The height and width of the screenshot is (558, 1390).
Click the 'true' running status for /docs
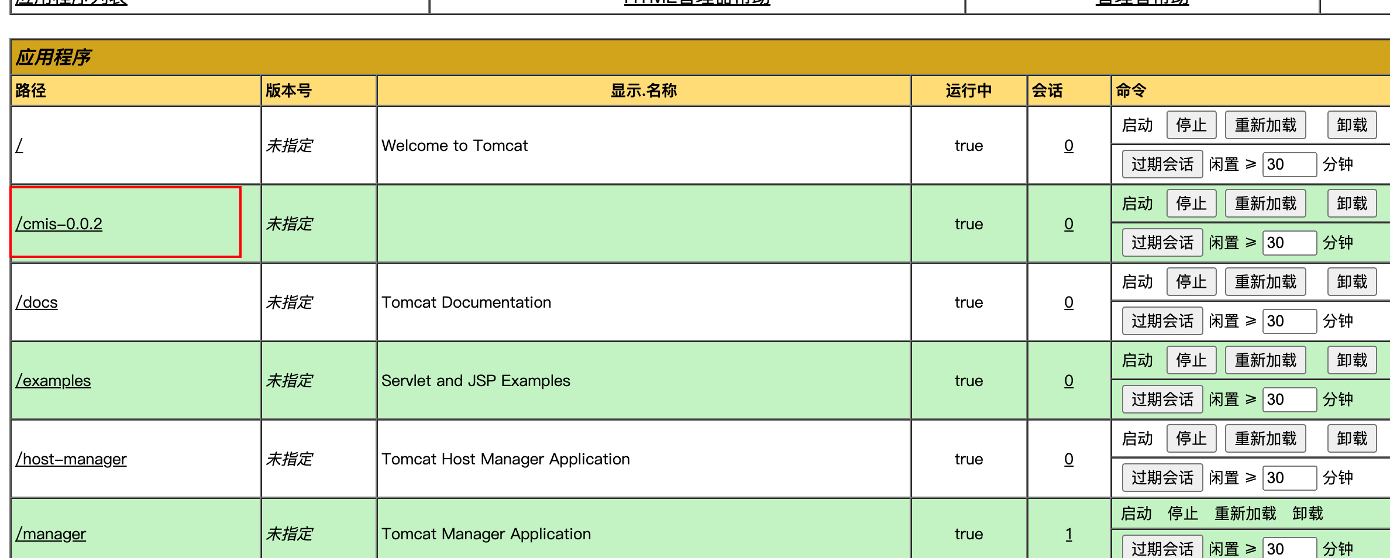(969, 302)
